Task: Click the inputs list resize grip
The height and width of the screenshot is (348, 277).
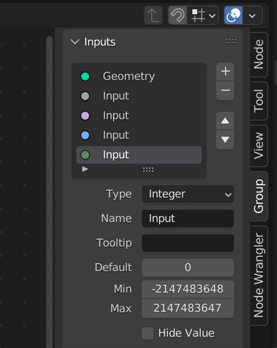Action: (x=148, y=170)
